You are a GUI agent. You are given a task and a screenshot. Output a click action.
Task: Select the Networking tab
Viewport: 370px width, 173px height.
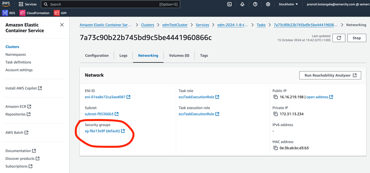148,55
